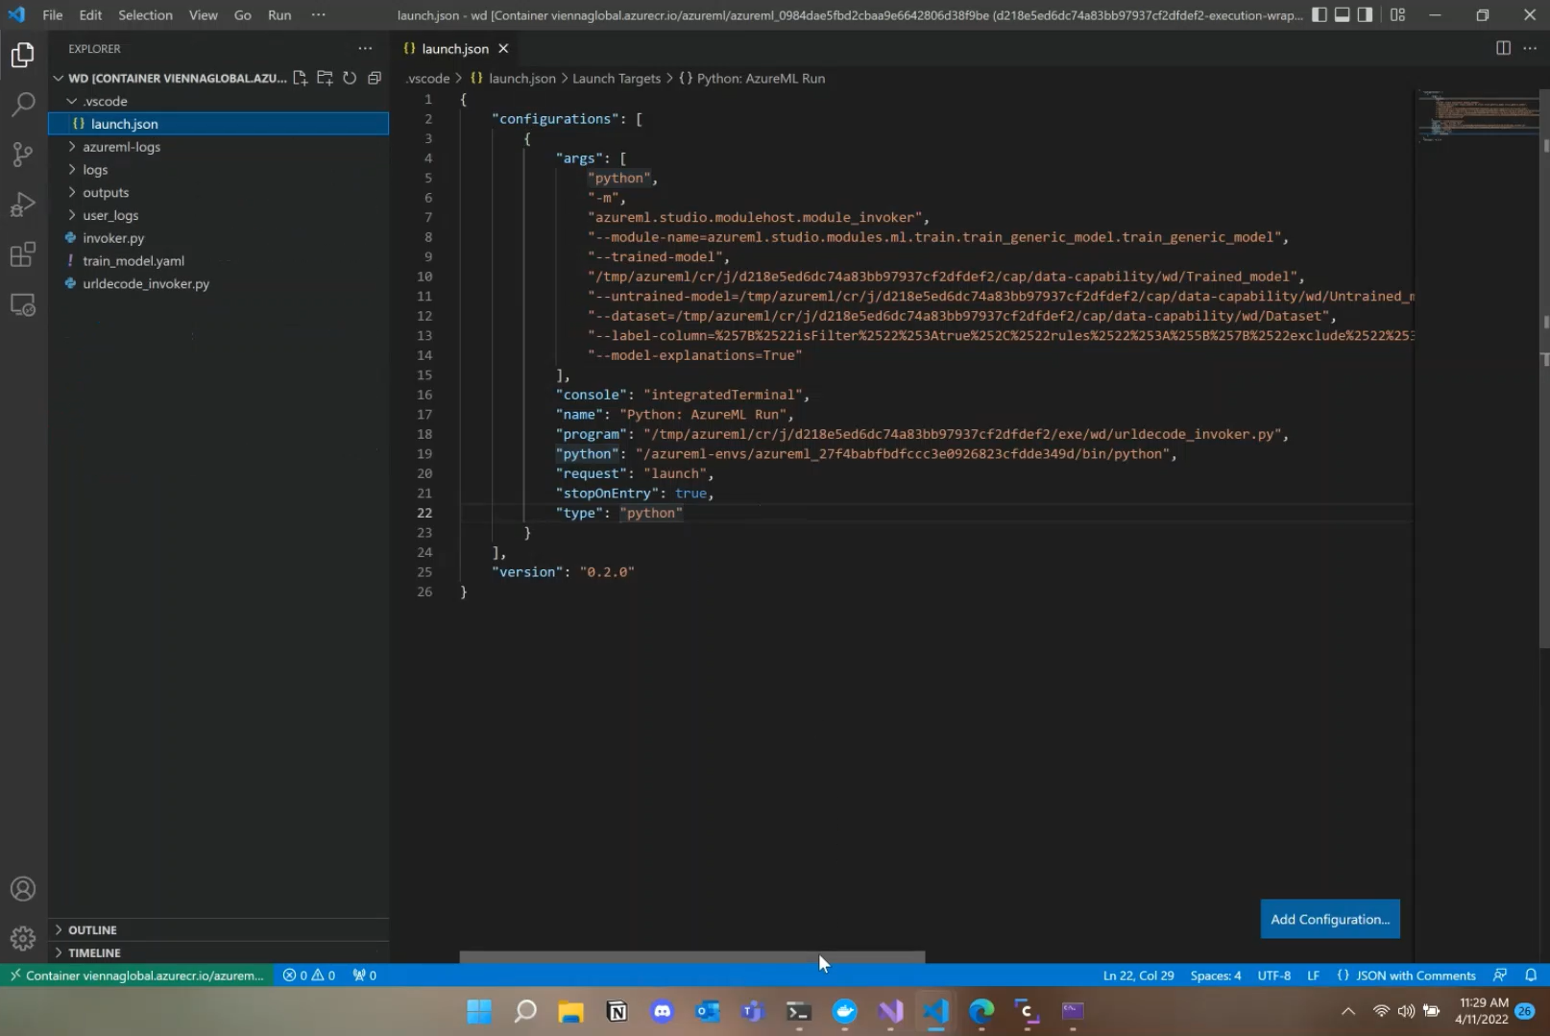Open the View menu
1550x1036 pixels.
203,14
